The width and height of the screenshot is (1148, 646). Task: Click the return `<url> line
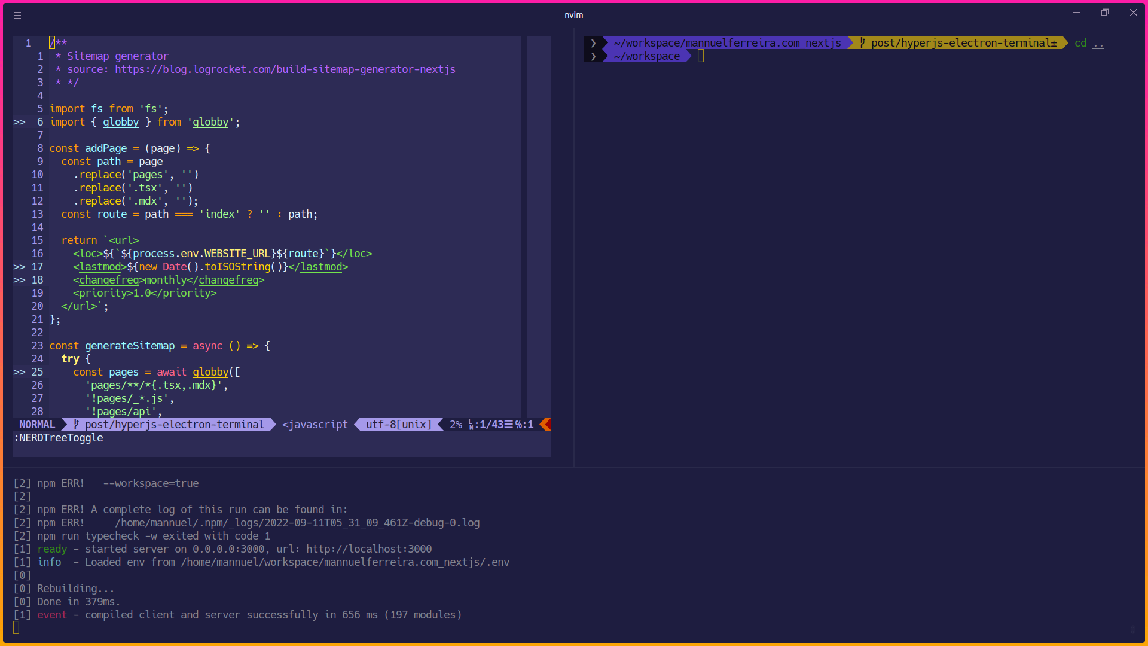point(100,240)
